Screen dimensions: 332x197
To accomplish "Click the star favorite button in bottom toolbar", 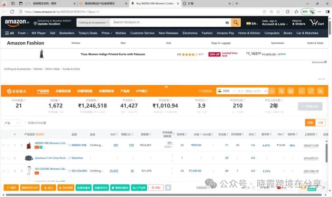I will click(x=168, y=188).
